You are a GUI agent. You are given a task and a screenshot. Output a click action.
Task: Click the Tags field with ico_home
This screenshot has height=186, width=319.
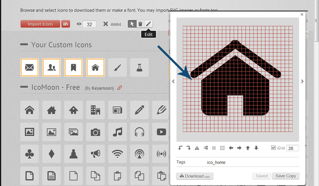pyautogui.click(x=252, y=162)
